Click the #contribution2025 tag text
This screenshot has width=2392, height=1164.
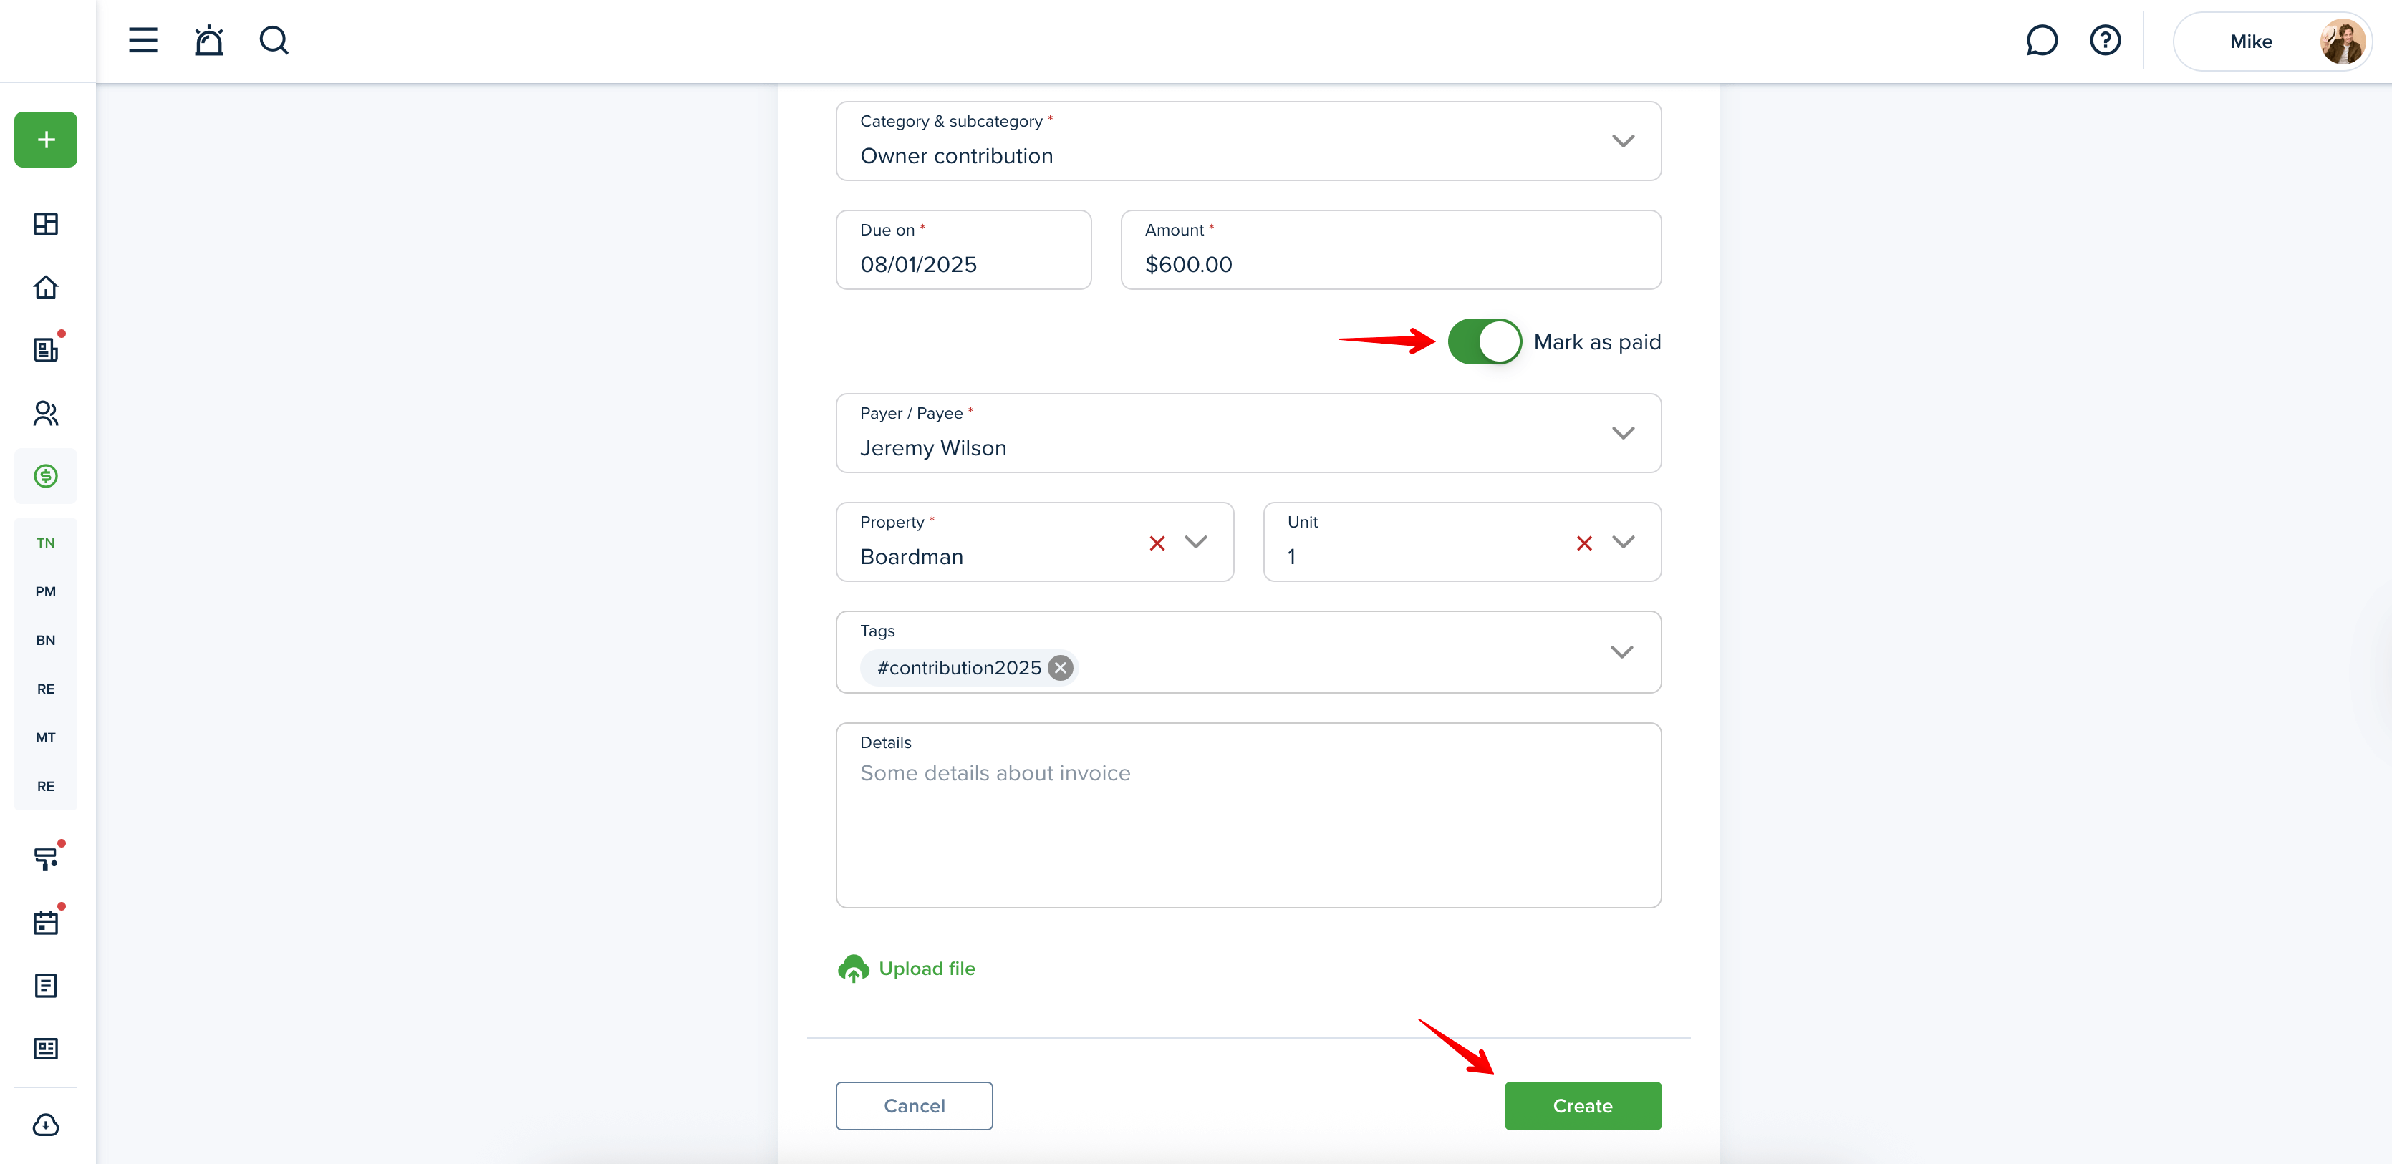pos(958,667)
